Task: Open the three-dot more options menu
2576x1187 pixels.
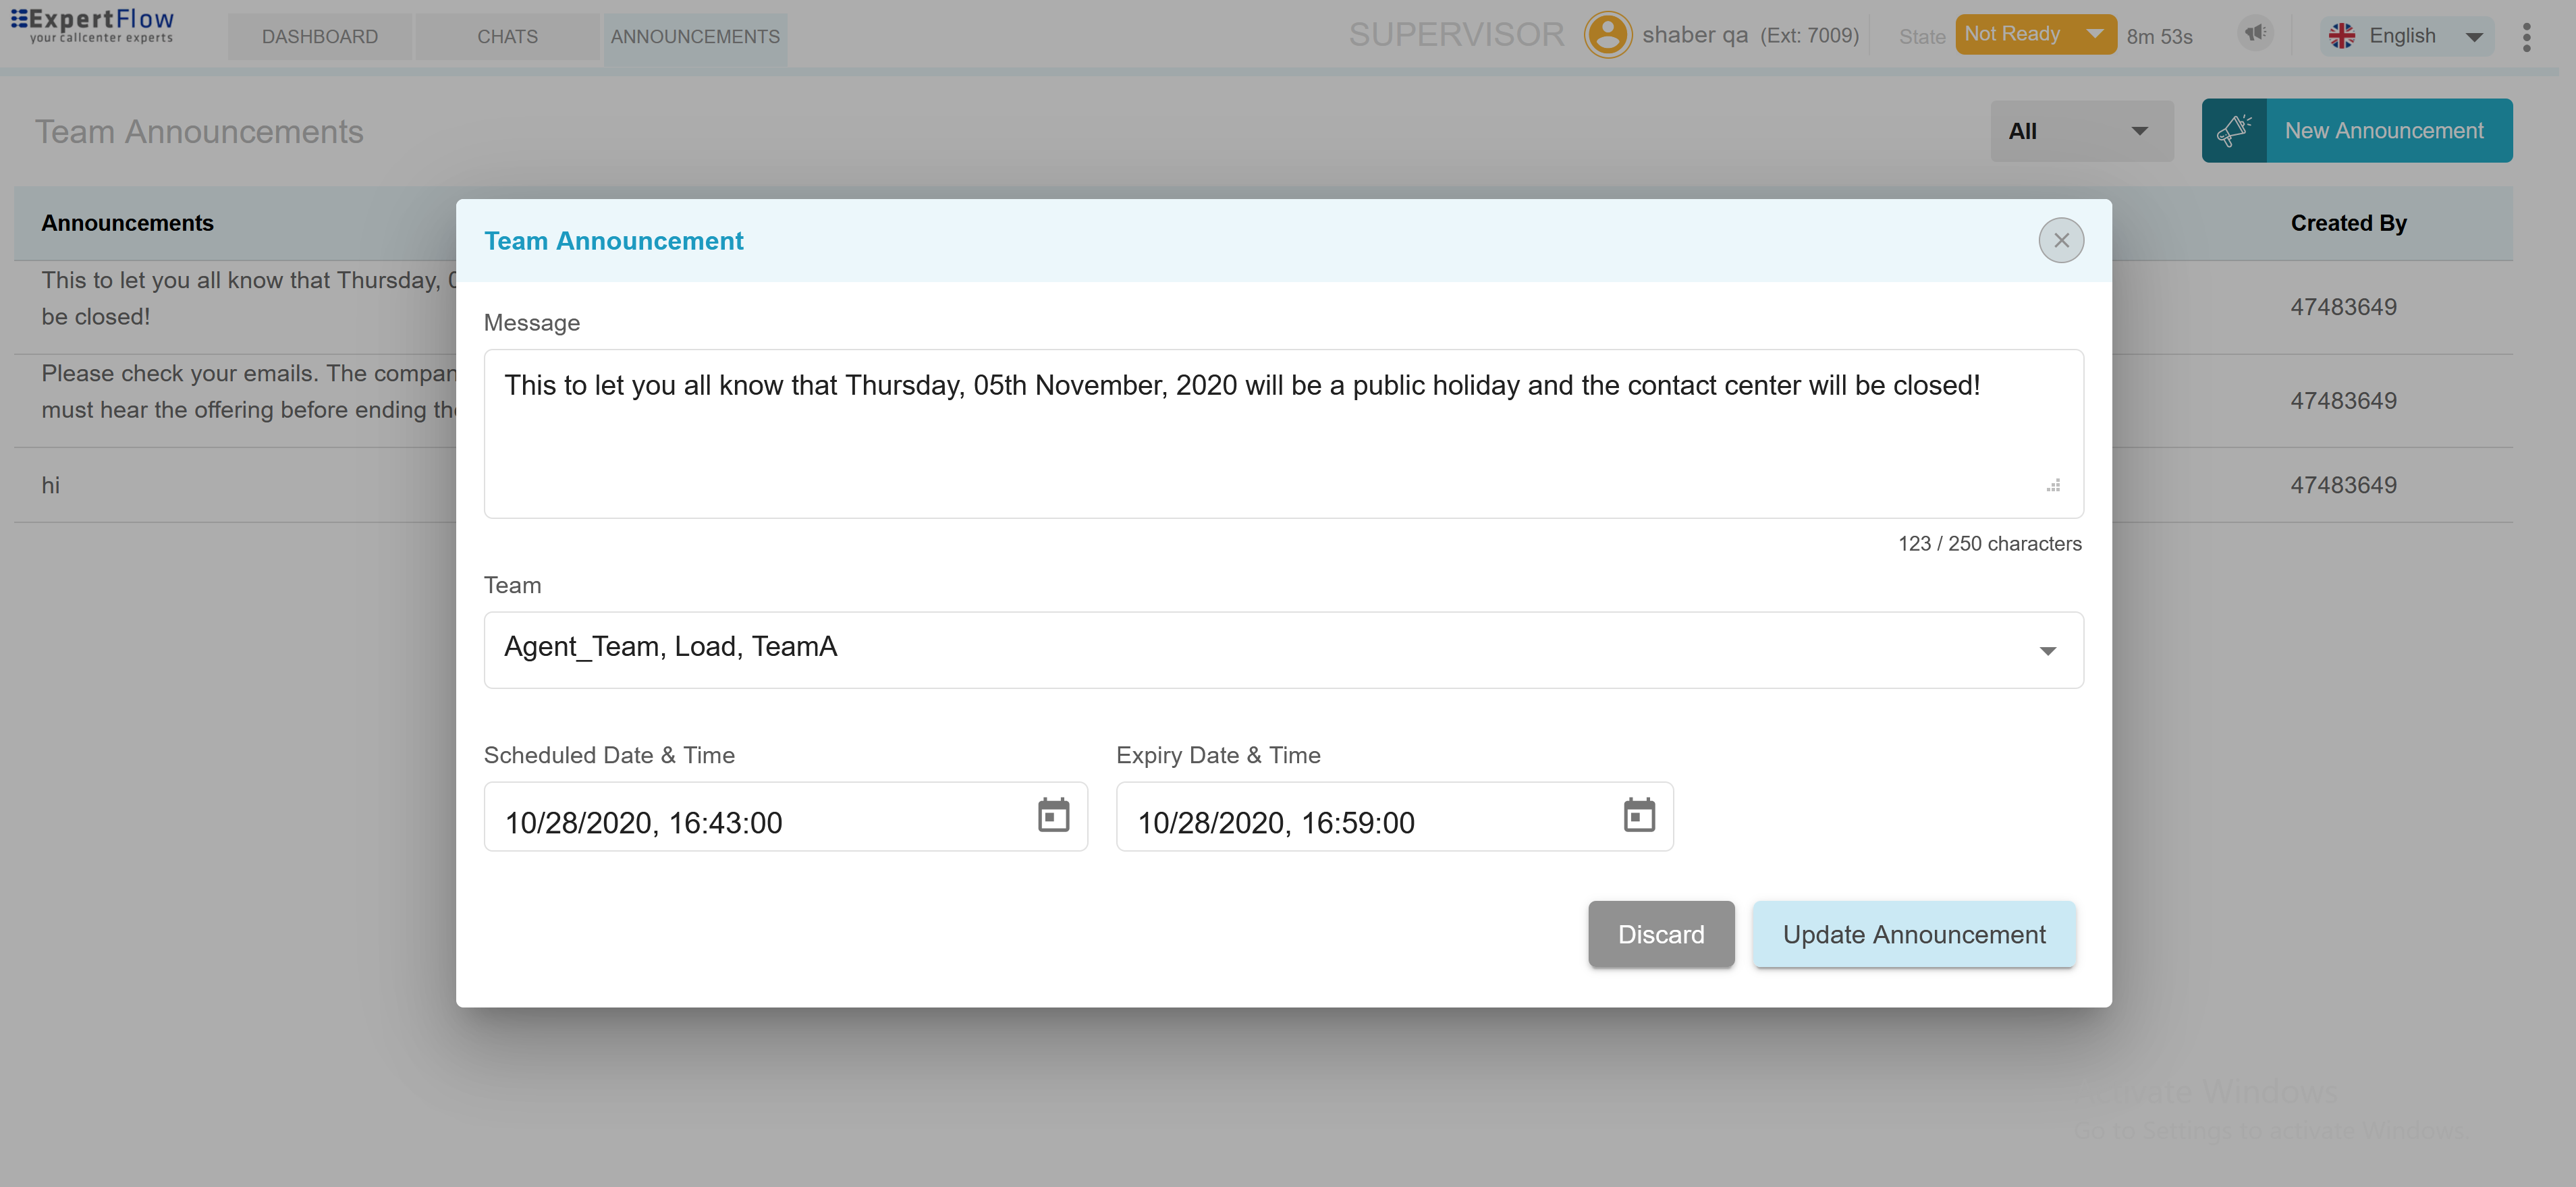Action: pyautogui.click(x=2526, y=37)
